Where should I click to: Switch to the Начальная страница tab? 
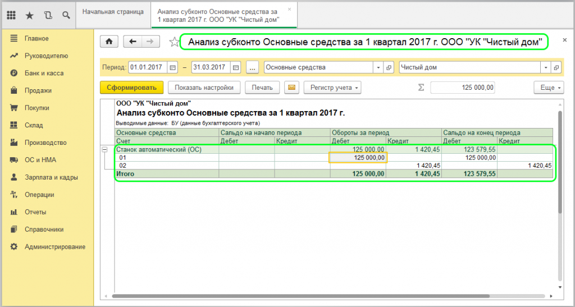(113, 12)
